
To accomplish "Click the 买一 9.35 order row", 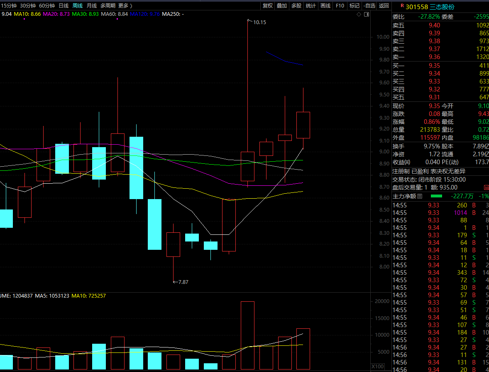I will (x=440, y=66).
